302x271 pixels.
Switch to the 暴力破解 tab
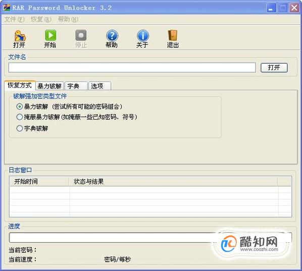pos(49,86)
